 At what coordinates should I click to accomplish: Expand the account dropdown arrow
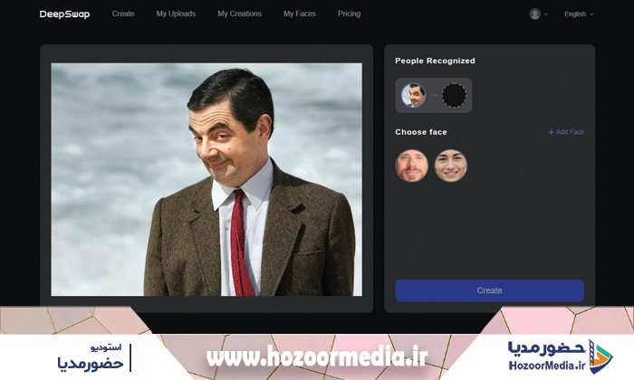546,14
